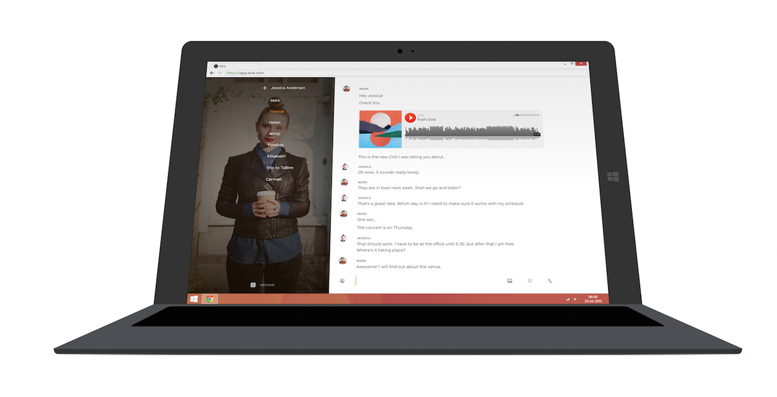Click the message 'Awesome! I will find out about the venue.'
Screen dimensions: 777x397
(x=399, y=266)
